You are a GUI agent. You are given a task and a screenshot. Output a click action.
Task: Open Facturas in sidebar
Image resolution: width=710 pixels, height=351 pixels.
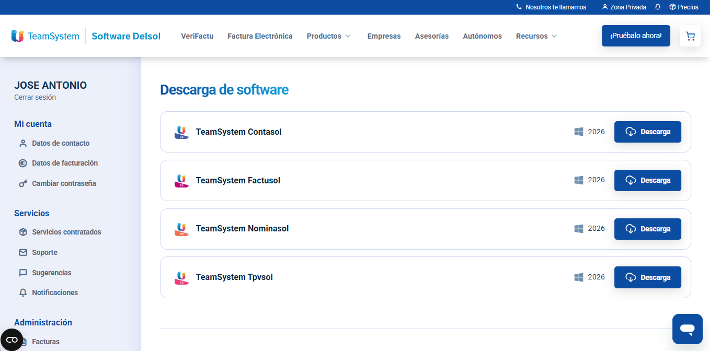click(45, 342)
